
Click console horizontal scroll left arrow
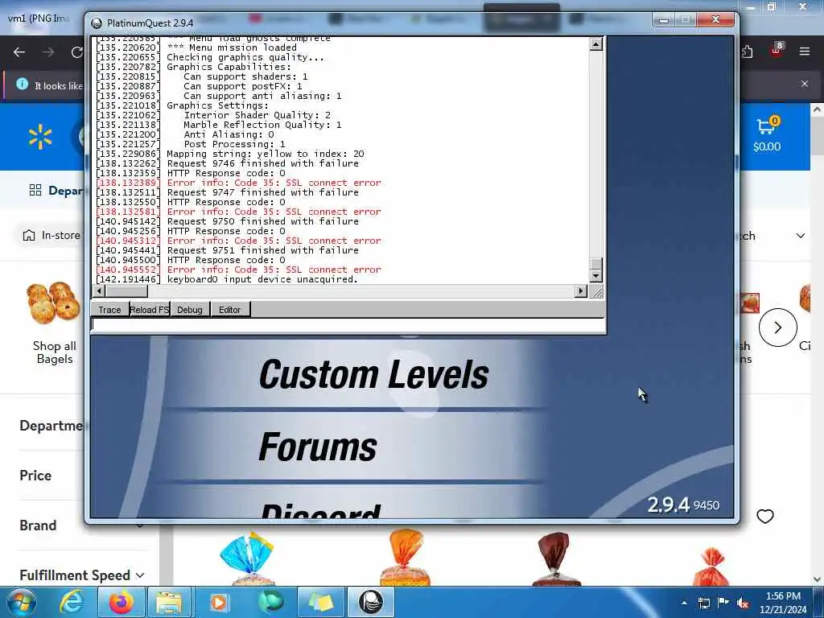coord(99,290)
